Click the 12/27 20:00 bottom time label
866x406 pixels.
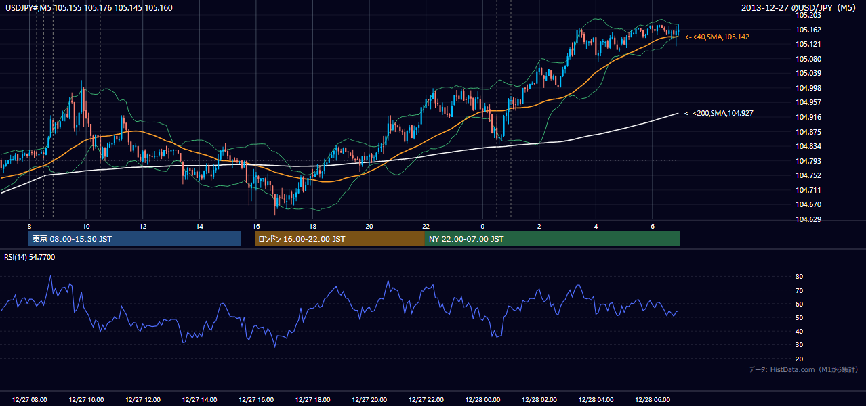[369, 400]
